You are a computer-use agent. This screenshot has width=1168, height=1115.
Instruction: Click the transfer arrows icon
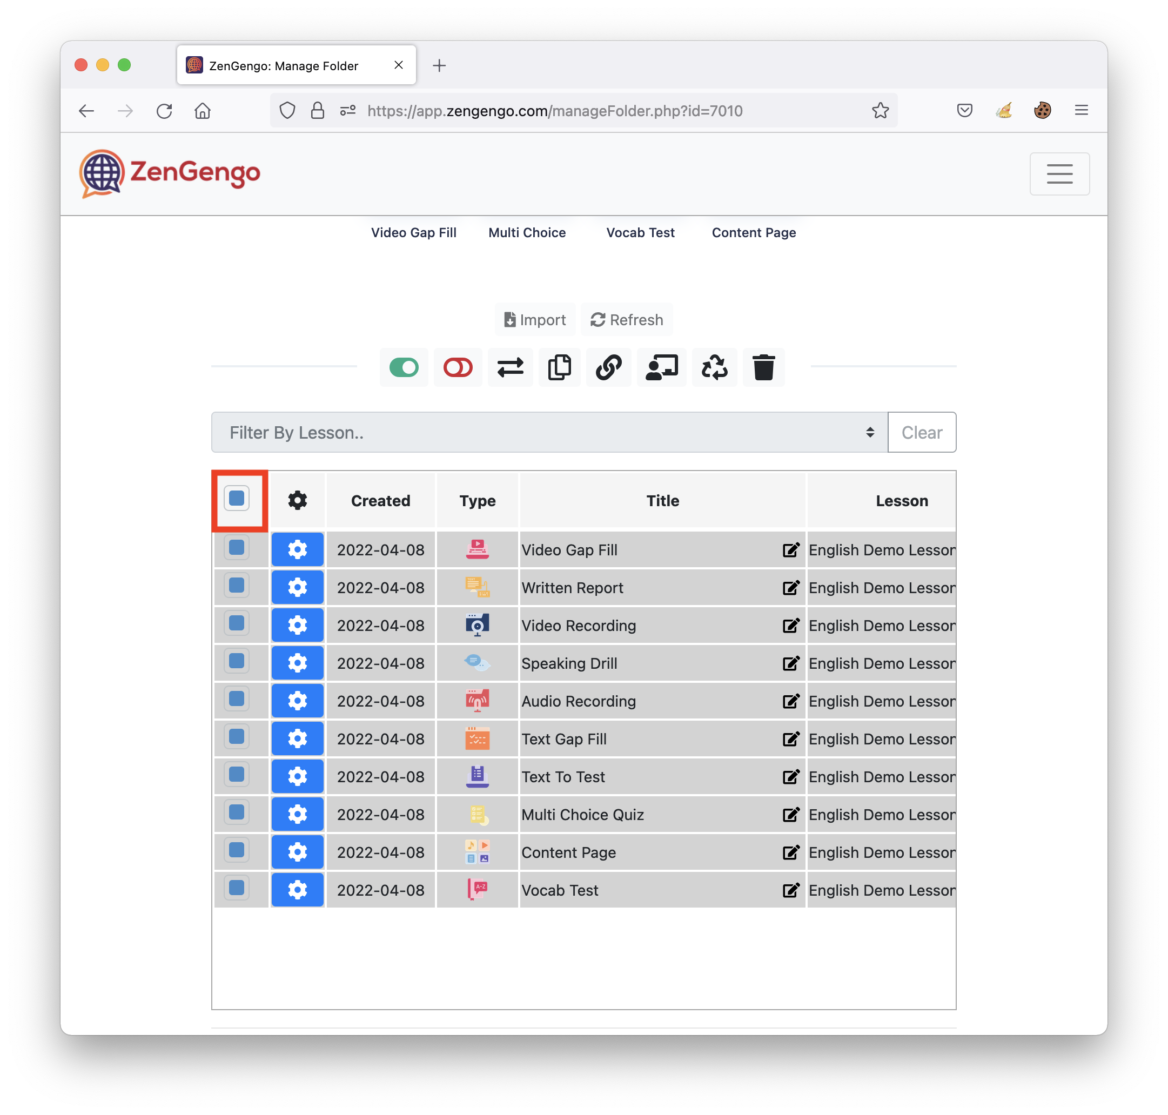tap(510, 367)
